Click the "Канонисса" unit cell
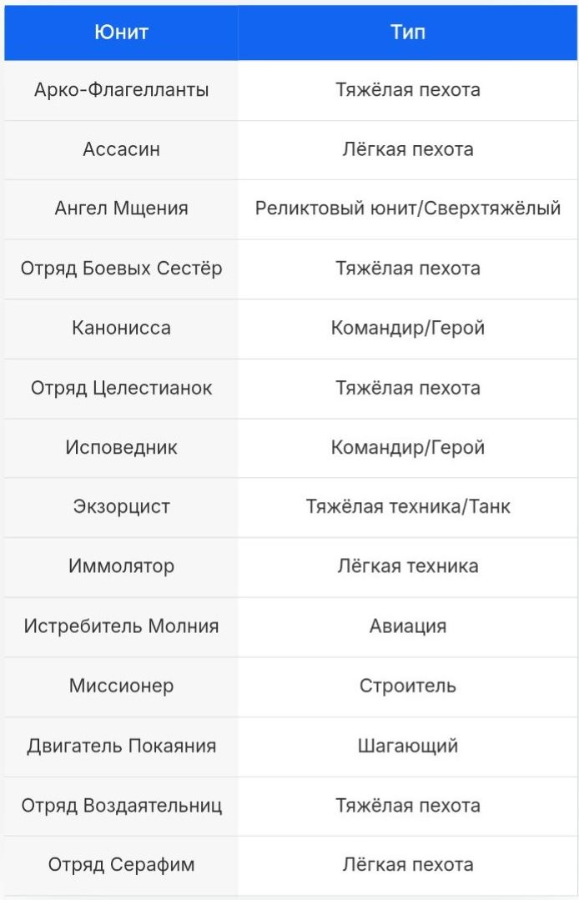 pos(121,329)
